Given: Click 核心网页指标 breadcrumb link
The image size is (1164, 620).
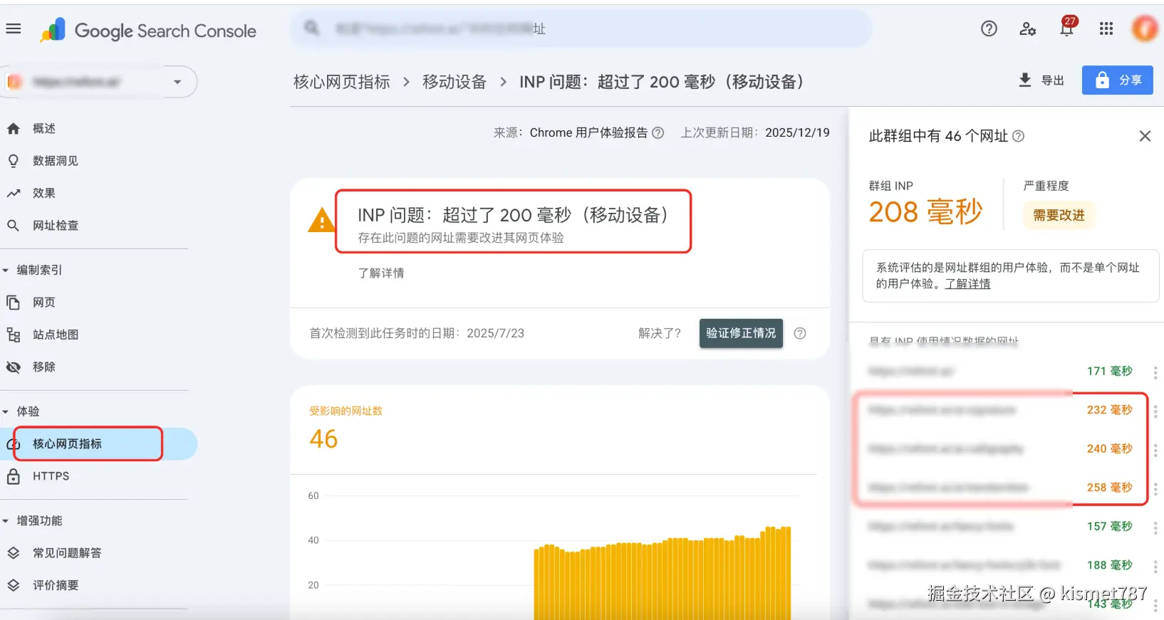Looking at the screenshot, I should coord(342,82).
